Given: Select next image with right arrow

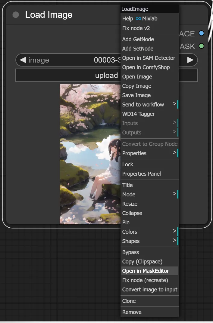Looking at the screenshot, I should click(x=190, y=60).
